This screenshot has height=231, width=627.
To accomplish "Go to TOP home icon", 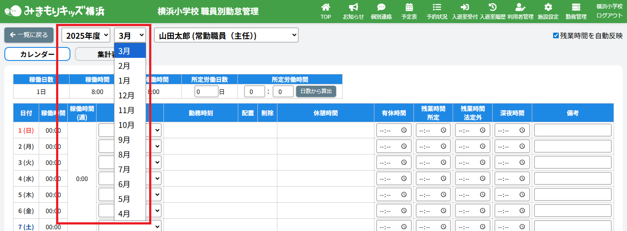I will pos(325,7).
